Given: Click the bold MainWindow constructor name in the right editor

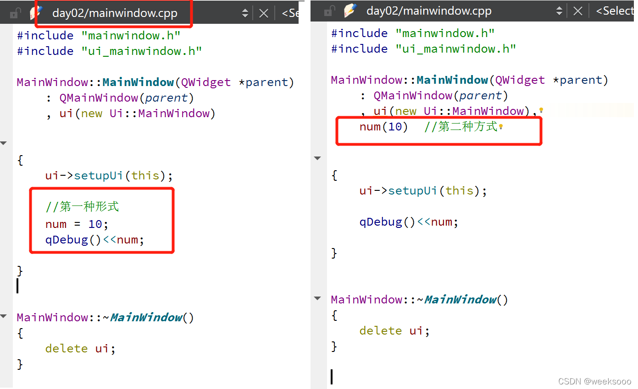Looking at the screenshot, I should tap(452, 80).
